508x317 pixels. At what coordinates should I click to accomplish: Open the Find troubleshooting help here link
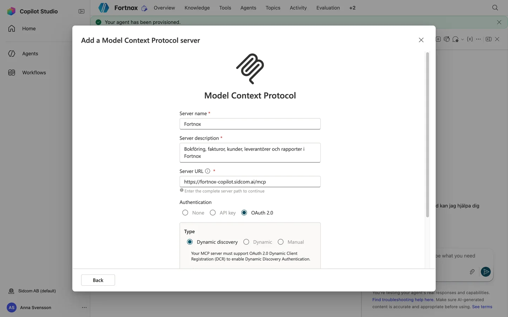tap(403, 300)
